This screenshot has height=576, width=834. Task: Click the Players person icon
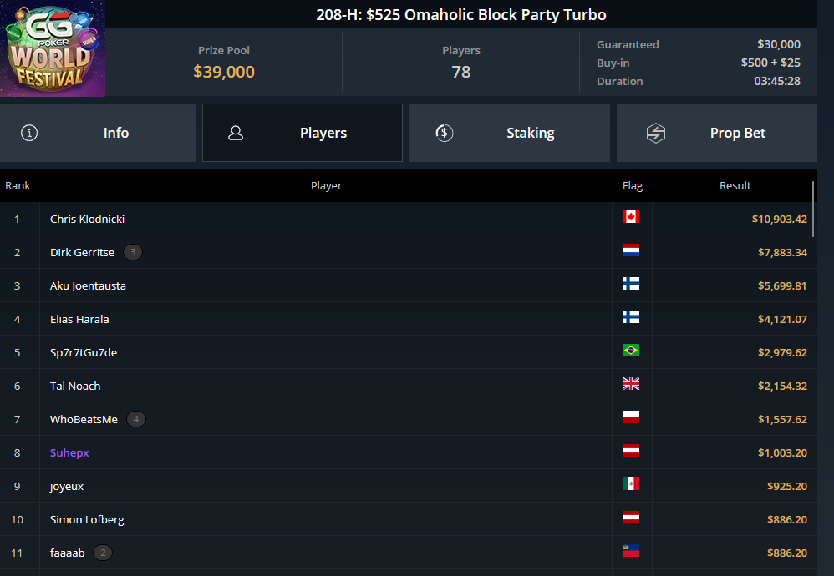point(236,133)
